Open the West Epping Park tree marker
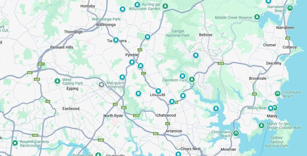The height and width of the screenshot is (156, 307). tap(57, 81)
